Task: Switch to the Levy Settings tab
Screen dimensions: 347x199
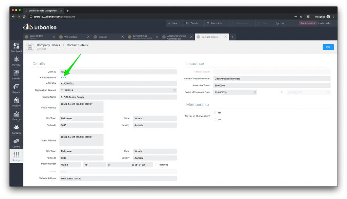Action: click(140, 37)
